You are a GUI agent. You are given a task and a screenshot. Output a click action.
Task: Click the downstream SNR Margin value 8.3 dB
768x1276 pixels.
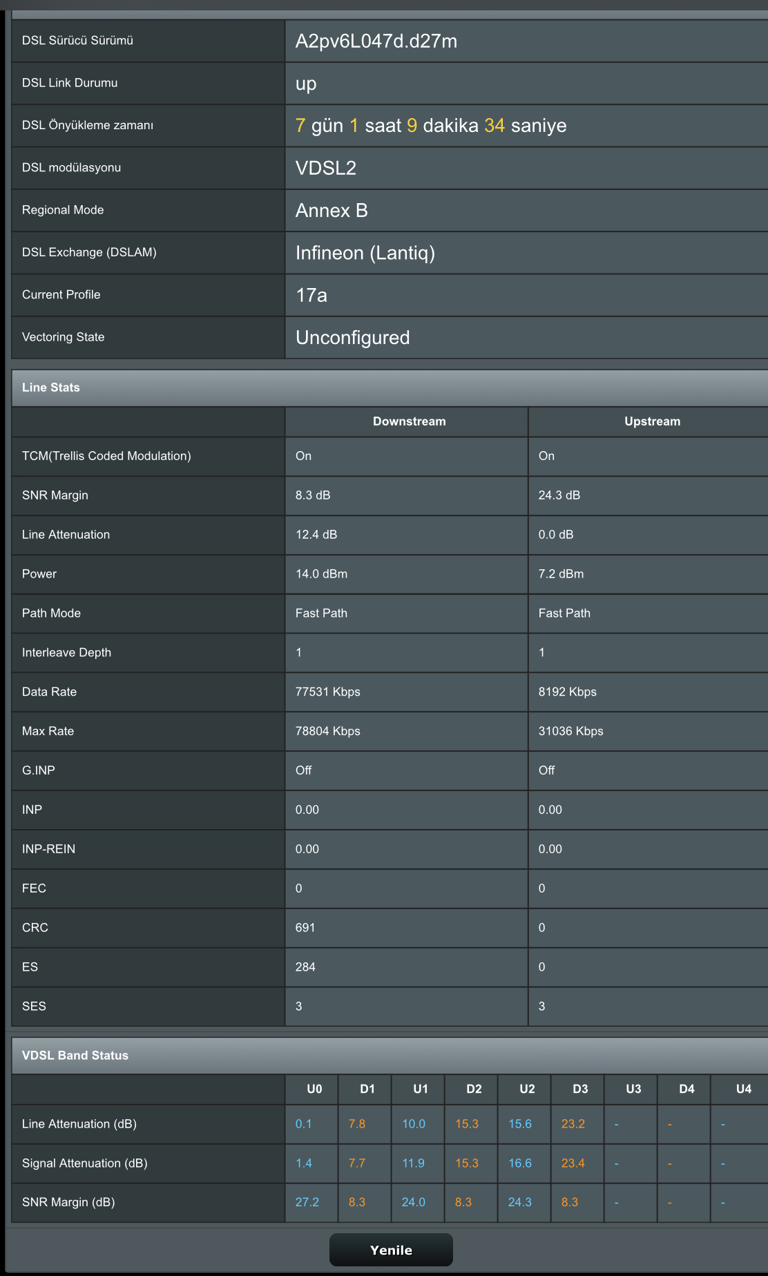pyautogui.click(x=313, y=495)
